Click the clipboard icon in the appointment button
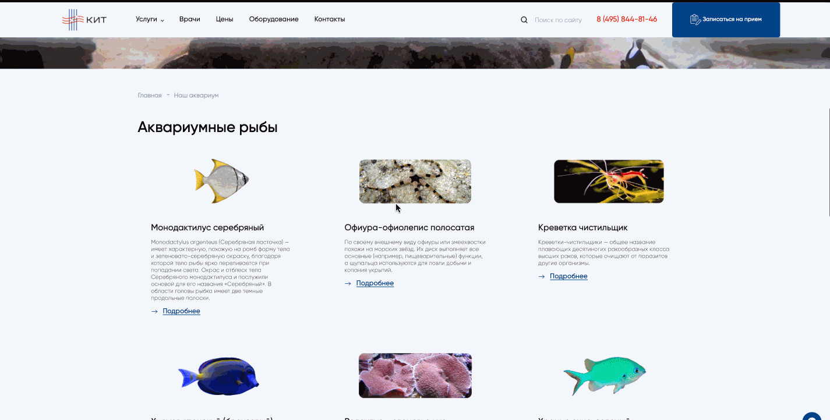 pyautogui.click(x=695, y=20)
